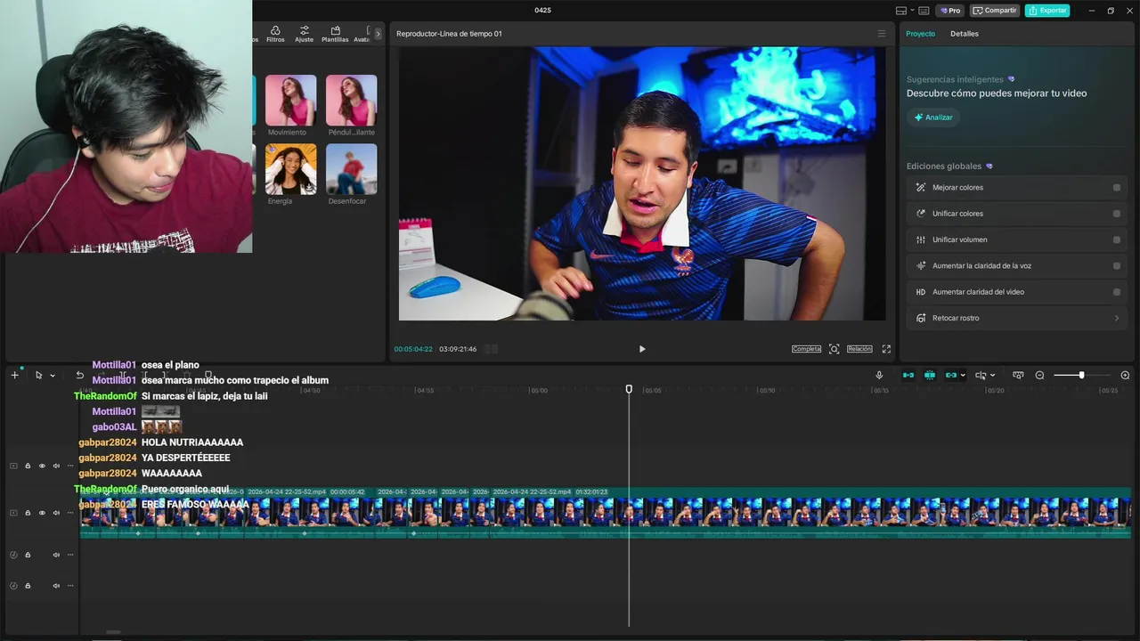Image resolution: width=1140 pixels, height=641 pixels.
Task: Click the undo arrow in timeline toolbar
Action: (x=79, y=375)
